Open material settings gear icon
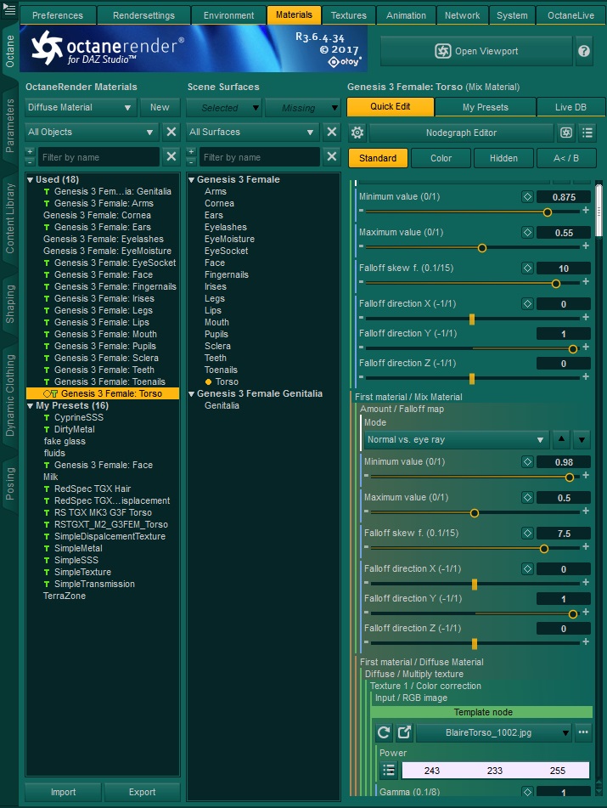Image resolution: width=607 pixels, height=808 pixels. click(x=357, y=133)
